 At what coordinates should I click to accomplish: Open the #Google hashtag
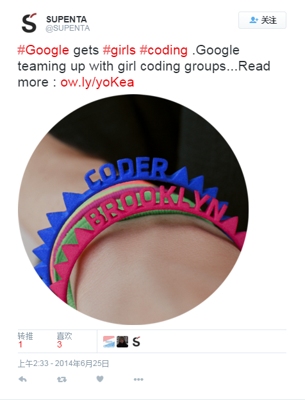[43, 50]
